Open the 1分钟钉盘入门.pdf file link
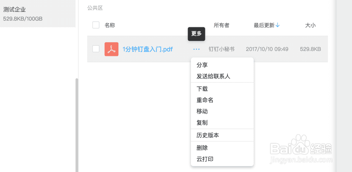Screen dimensions: 352x172 147,49
